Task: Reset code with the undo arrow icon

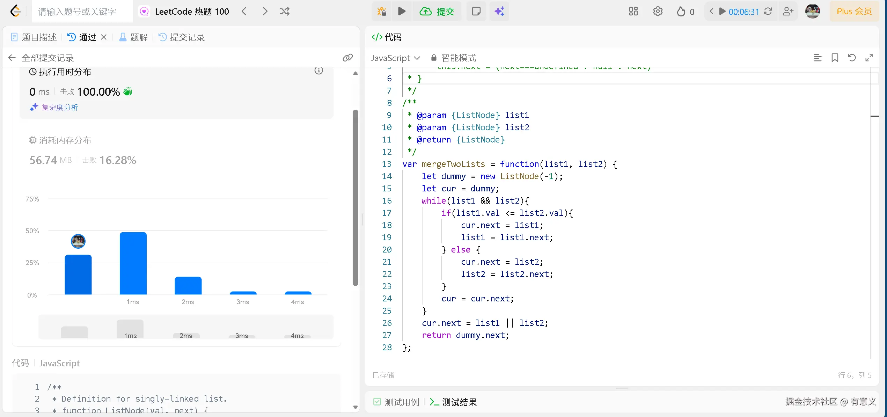Action: pyautogui.click(x=852, y=58)
